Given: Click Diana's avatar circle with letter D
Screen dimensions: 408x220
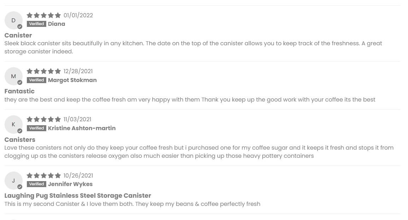Looking at the screenshot, I should click(13, 21).
